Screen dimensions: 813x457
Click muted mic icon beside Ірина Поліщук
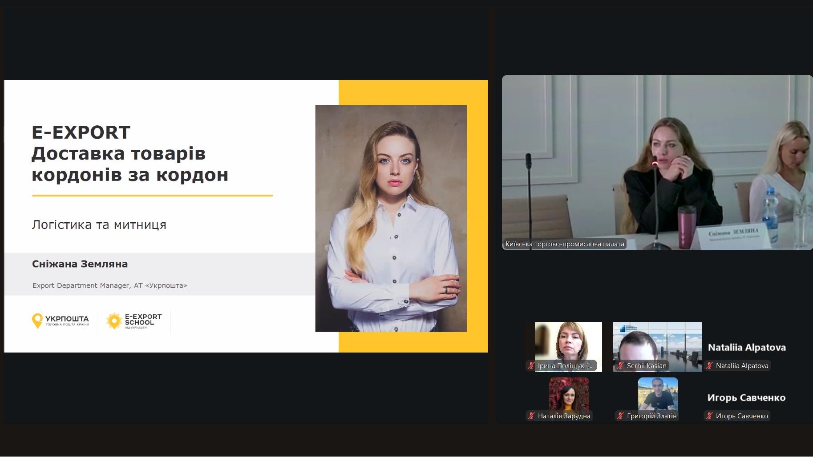pyautogui.click(x=531, y=366)
